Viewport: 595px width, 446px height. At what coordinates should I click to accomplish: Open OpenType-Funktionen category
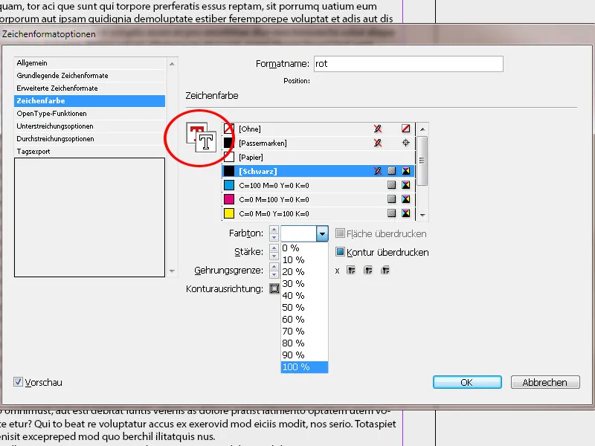(x=89, y=114)
